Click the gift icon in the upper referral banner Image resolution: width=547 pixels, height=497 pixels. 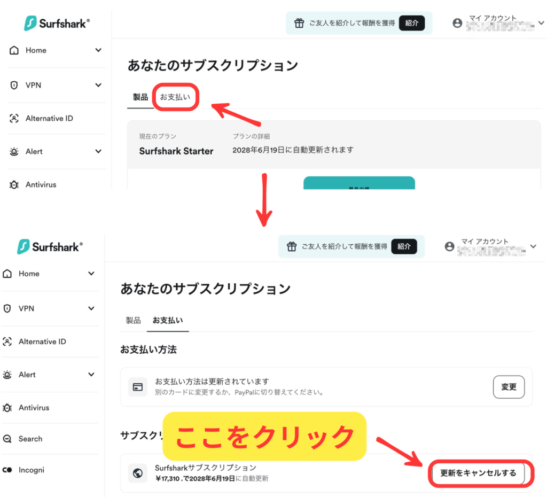click(299, 23)
